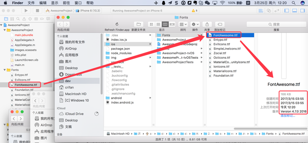308x143 pixels.
Task: Click FontAwesome.ttf in Finder path bar
Action: [x=291, y=134]
